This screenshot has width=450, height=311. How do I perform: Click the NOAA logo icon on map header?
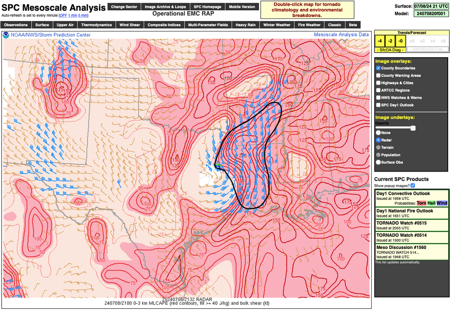coord(6,35)
